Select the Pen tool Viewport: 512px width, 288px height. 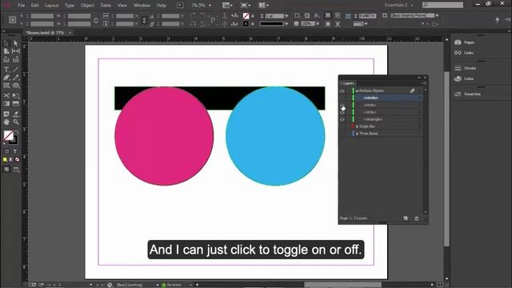[6, 78]
